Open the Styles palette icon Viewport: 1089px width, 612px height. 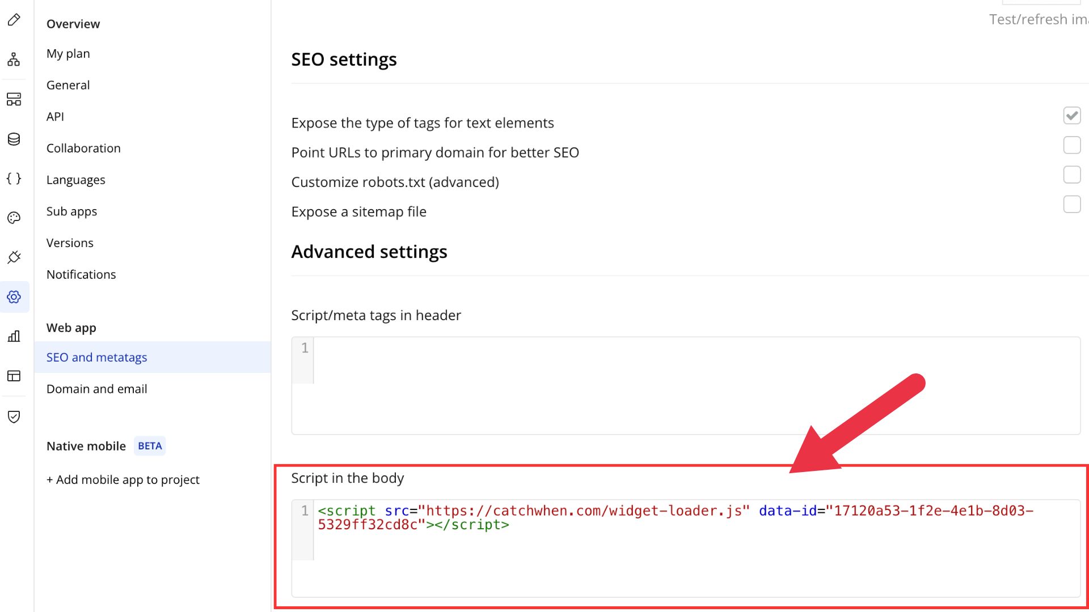click(14, 218)
